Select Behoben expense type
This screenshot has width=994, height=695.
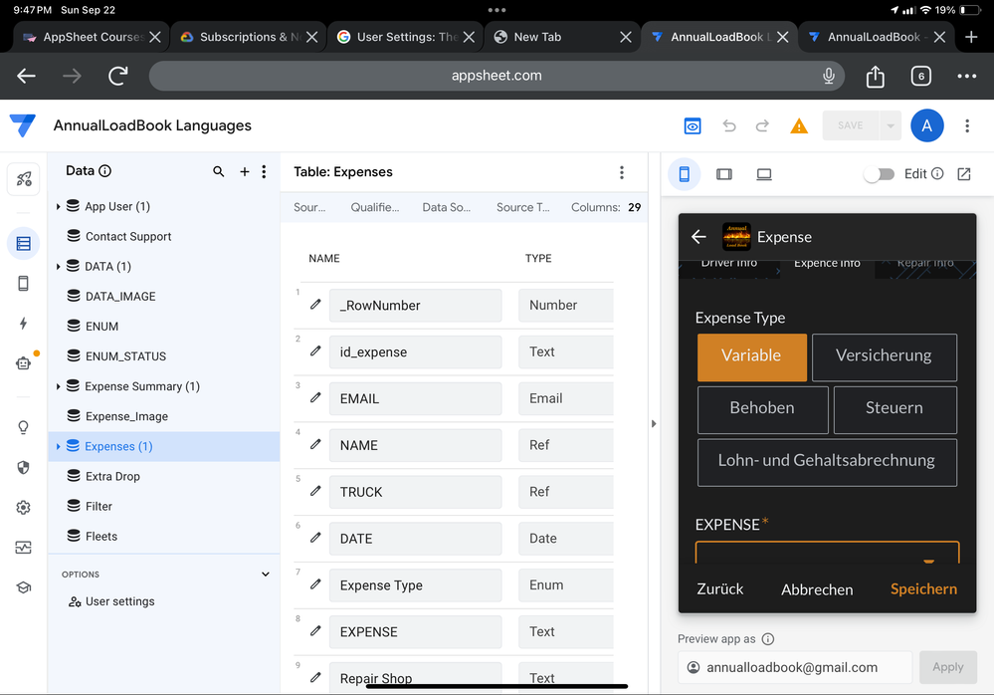(762, 409)
